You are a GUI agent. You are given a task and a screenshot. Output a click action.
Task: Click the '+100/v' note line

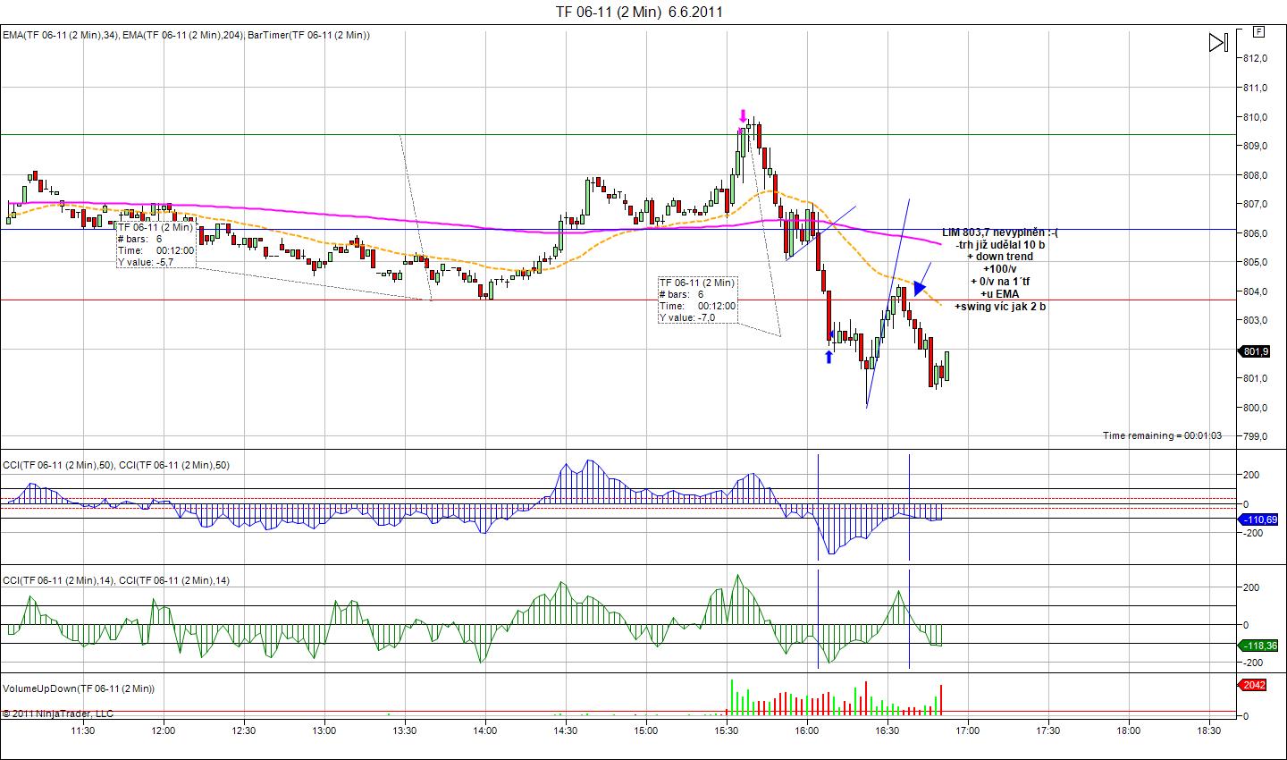click(1000, 269)
